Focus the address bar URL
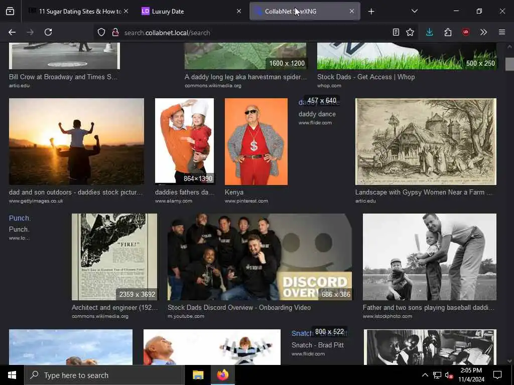Screen dimensions: 514x385 point(255,33)
